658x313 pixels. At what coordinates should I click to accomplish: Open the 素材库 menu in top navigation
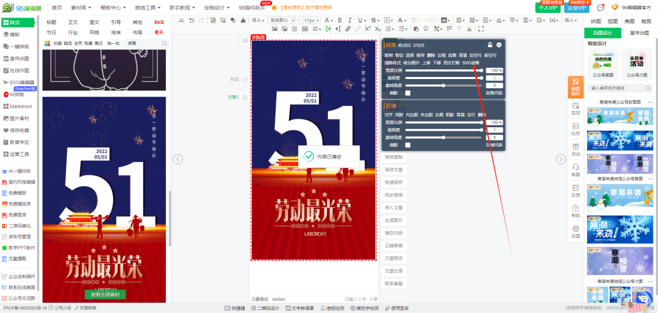click(81, 8)
